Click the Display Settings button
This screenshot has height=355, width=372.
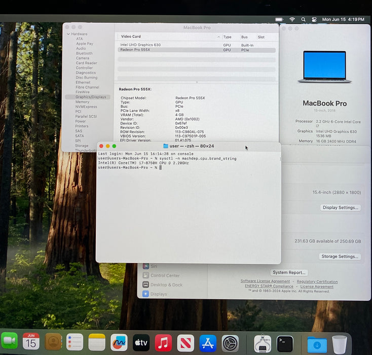(341, 207)
